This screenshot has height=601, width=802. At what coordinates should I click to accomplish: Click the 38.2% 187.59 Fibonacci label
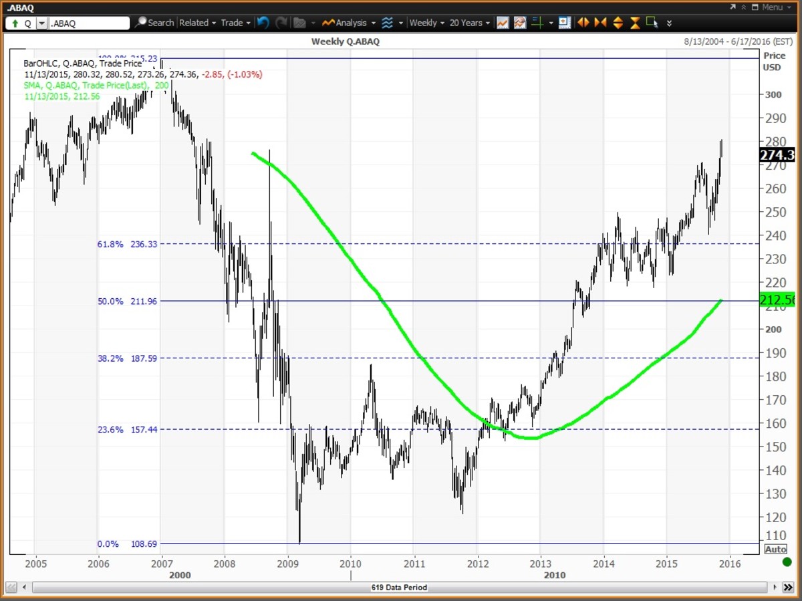[128, 358]
